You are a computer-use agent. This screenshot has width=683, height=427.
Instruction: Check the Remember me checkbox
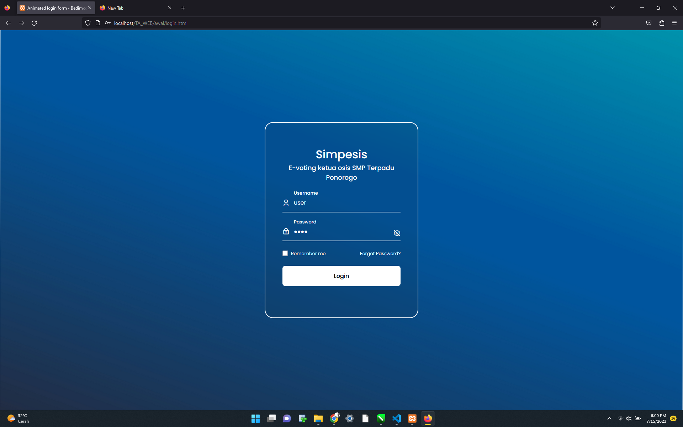(285, 253)
